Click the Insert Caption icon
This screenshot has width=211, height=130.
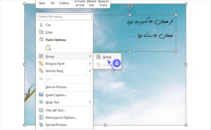tap(41, 95)
